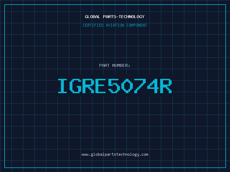Screen dimensions: 230x172
Task: Click the first R in the part number
Action: [89, 86]
